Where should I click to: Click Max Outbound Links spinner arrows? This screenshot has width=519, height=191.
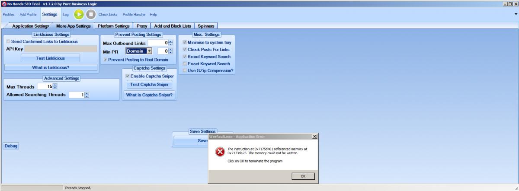[170, 43]
